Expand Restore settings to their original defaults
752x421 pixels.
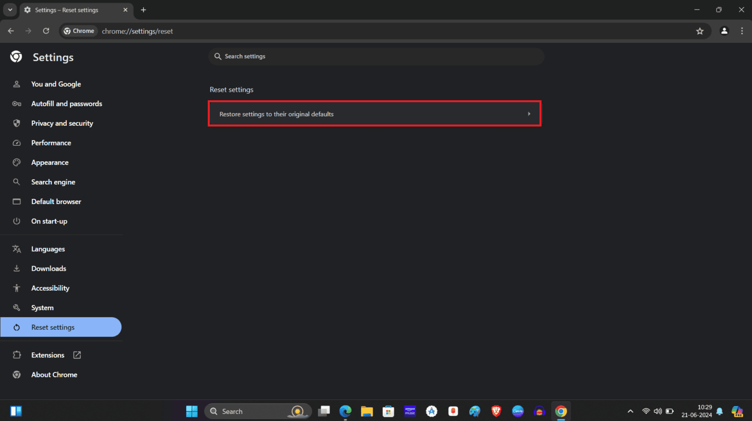click(374, 114)
